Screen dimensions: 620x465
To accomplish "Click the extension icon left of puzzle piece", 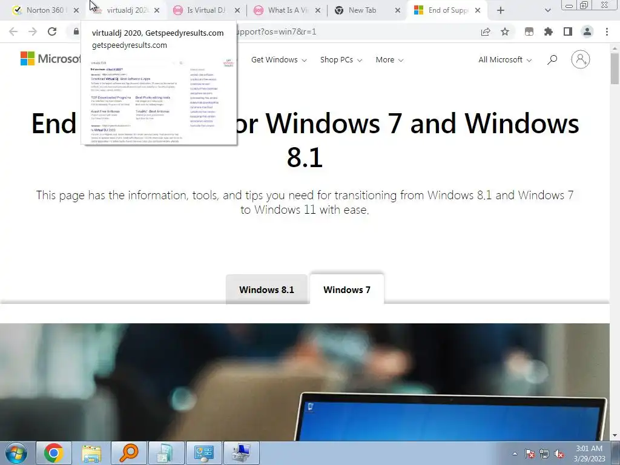I will point(529,31).
